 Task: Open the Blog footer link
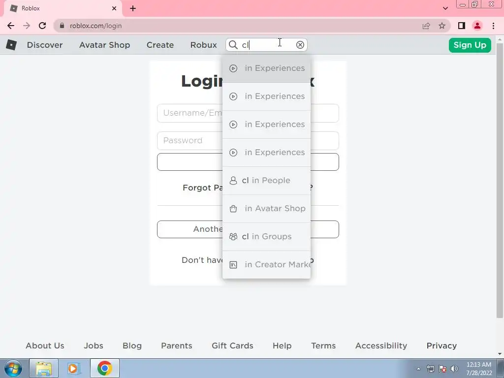(x=132, y=346)
